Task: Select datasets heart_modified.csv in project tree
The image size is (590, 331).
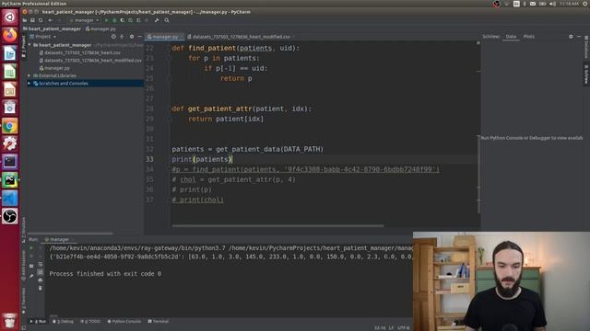Action: point(90,60)
